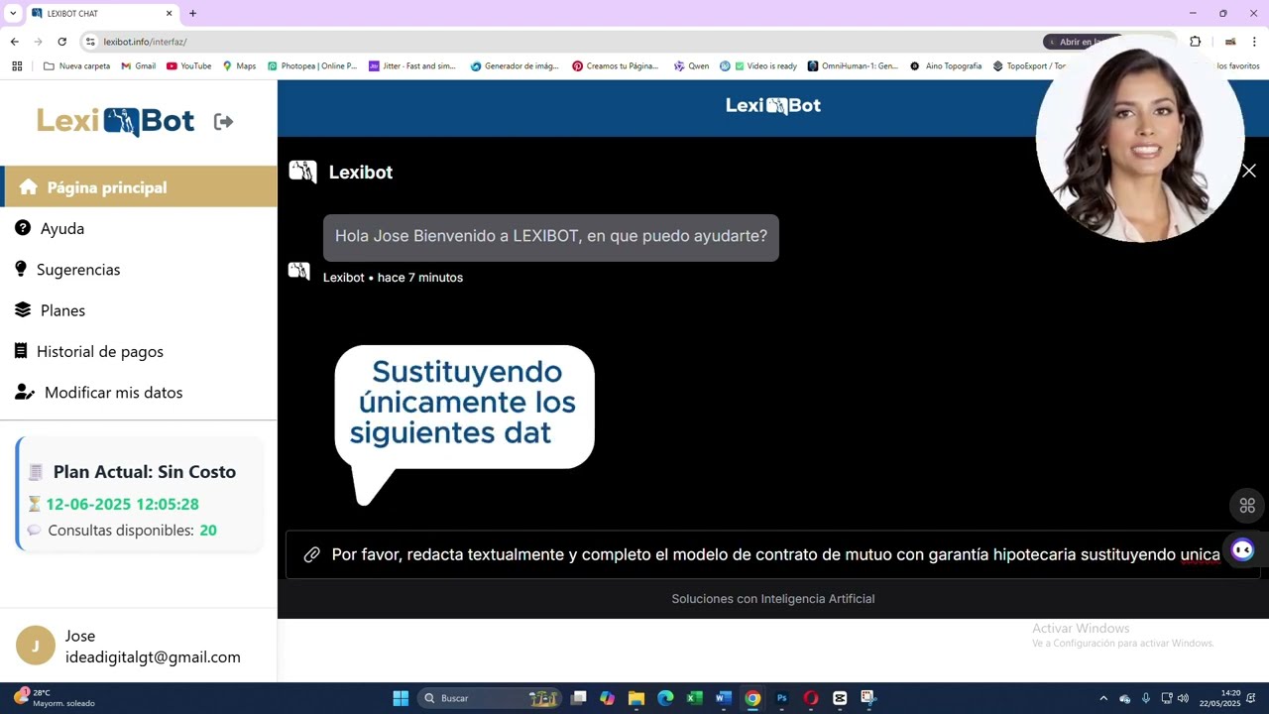Open Excel from the taskbar

tap(694, 698)
